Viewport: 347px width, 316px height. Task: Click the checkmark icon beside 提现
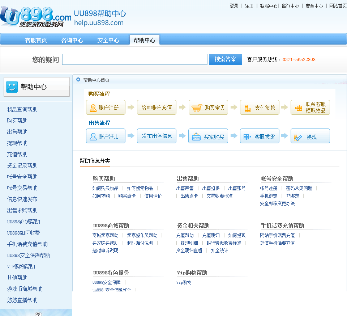(297, 138)
